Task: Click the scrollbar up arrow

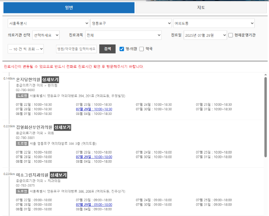Action: pos(266,75)
